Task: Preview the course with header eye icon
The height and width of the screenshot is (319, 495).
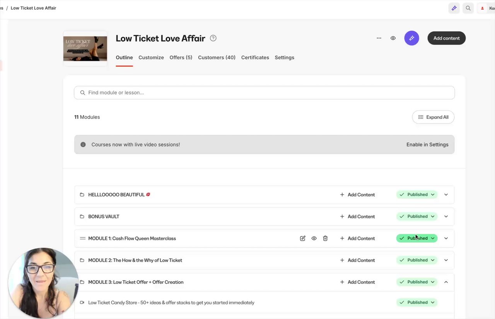Action: [393, 38]
